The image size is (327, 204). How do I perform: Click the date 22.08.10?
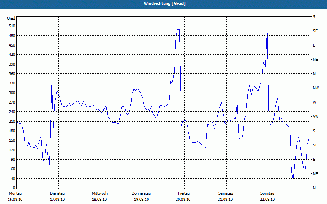click(x=267, y=200)
